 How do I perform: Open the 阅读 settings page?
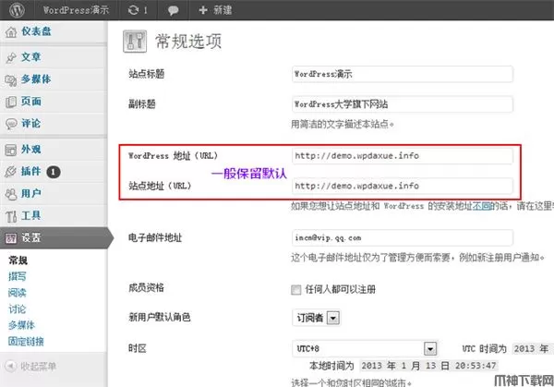[x=18, y=293]
